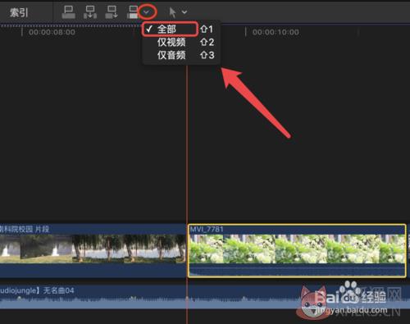Image resolution: width=410 pixels, height=324 pixels.
Task: Click the connect clip to storyline icon
Action: pos(68,12)
